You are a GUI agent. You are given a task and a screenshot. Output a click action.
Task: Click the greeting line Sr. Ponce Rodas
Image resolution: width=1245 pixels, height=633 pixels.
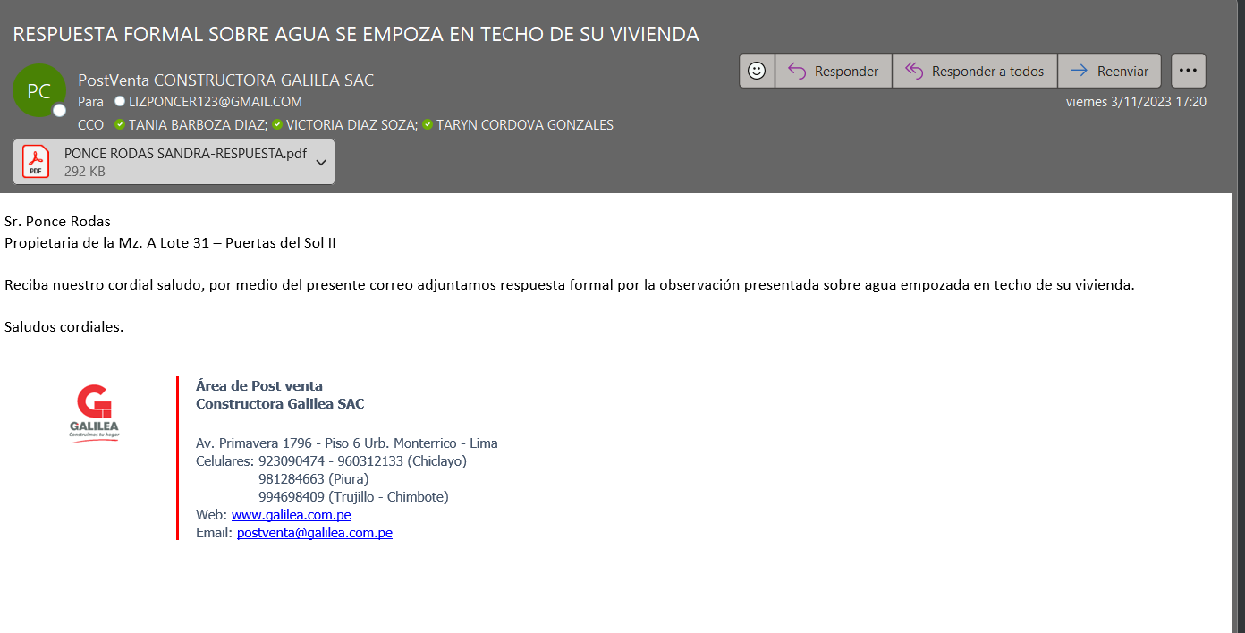click(x=57, y=222)
